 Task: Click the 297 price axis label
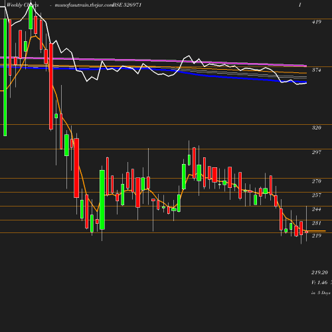tap(316, 152)
